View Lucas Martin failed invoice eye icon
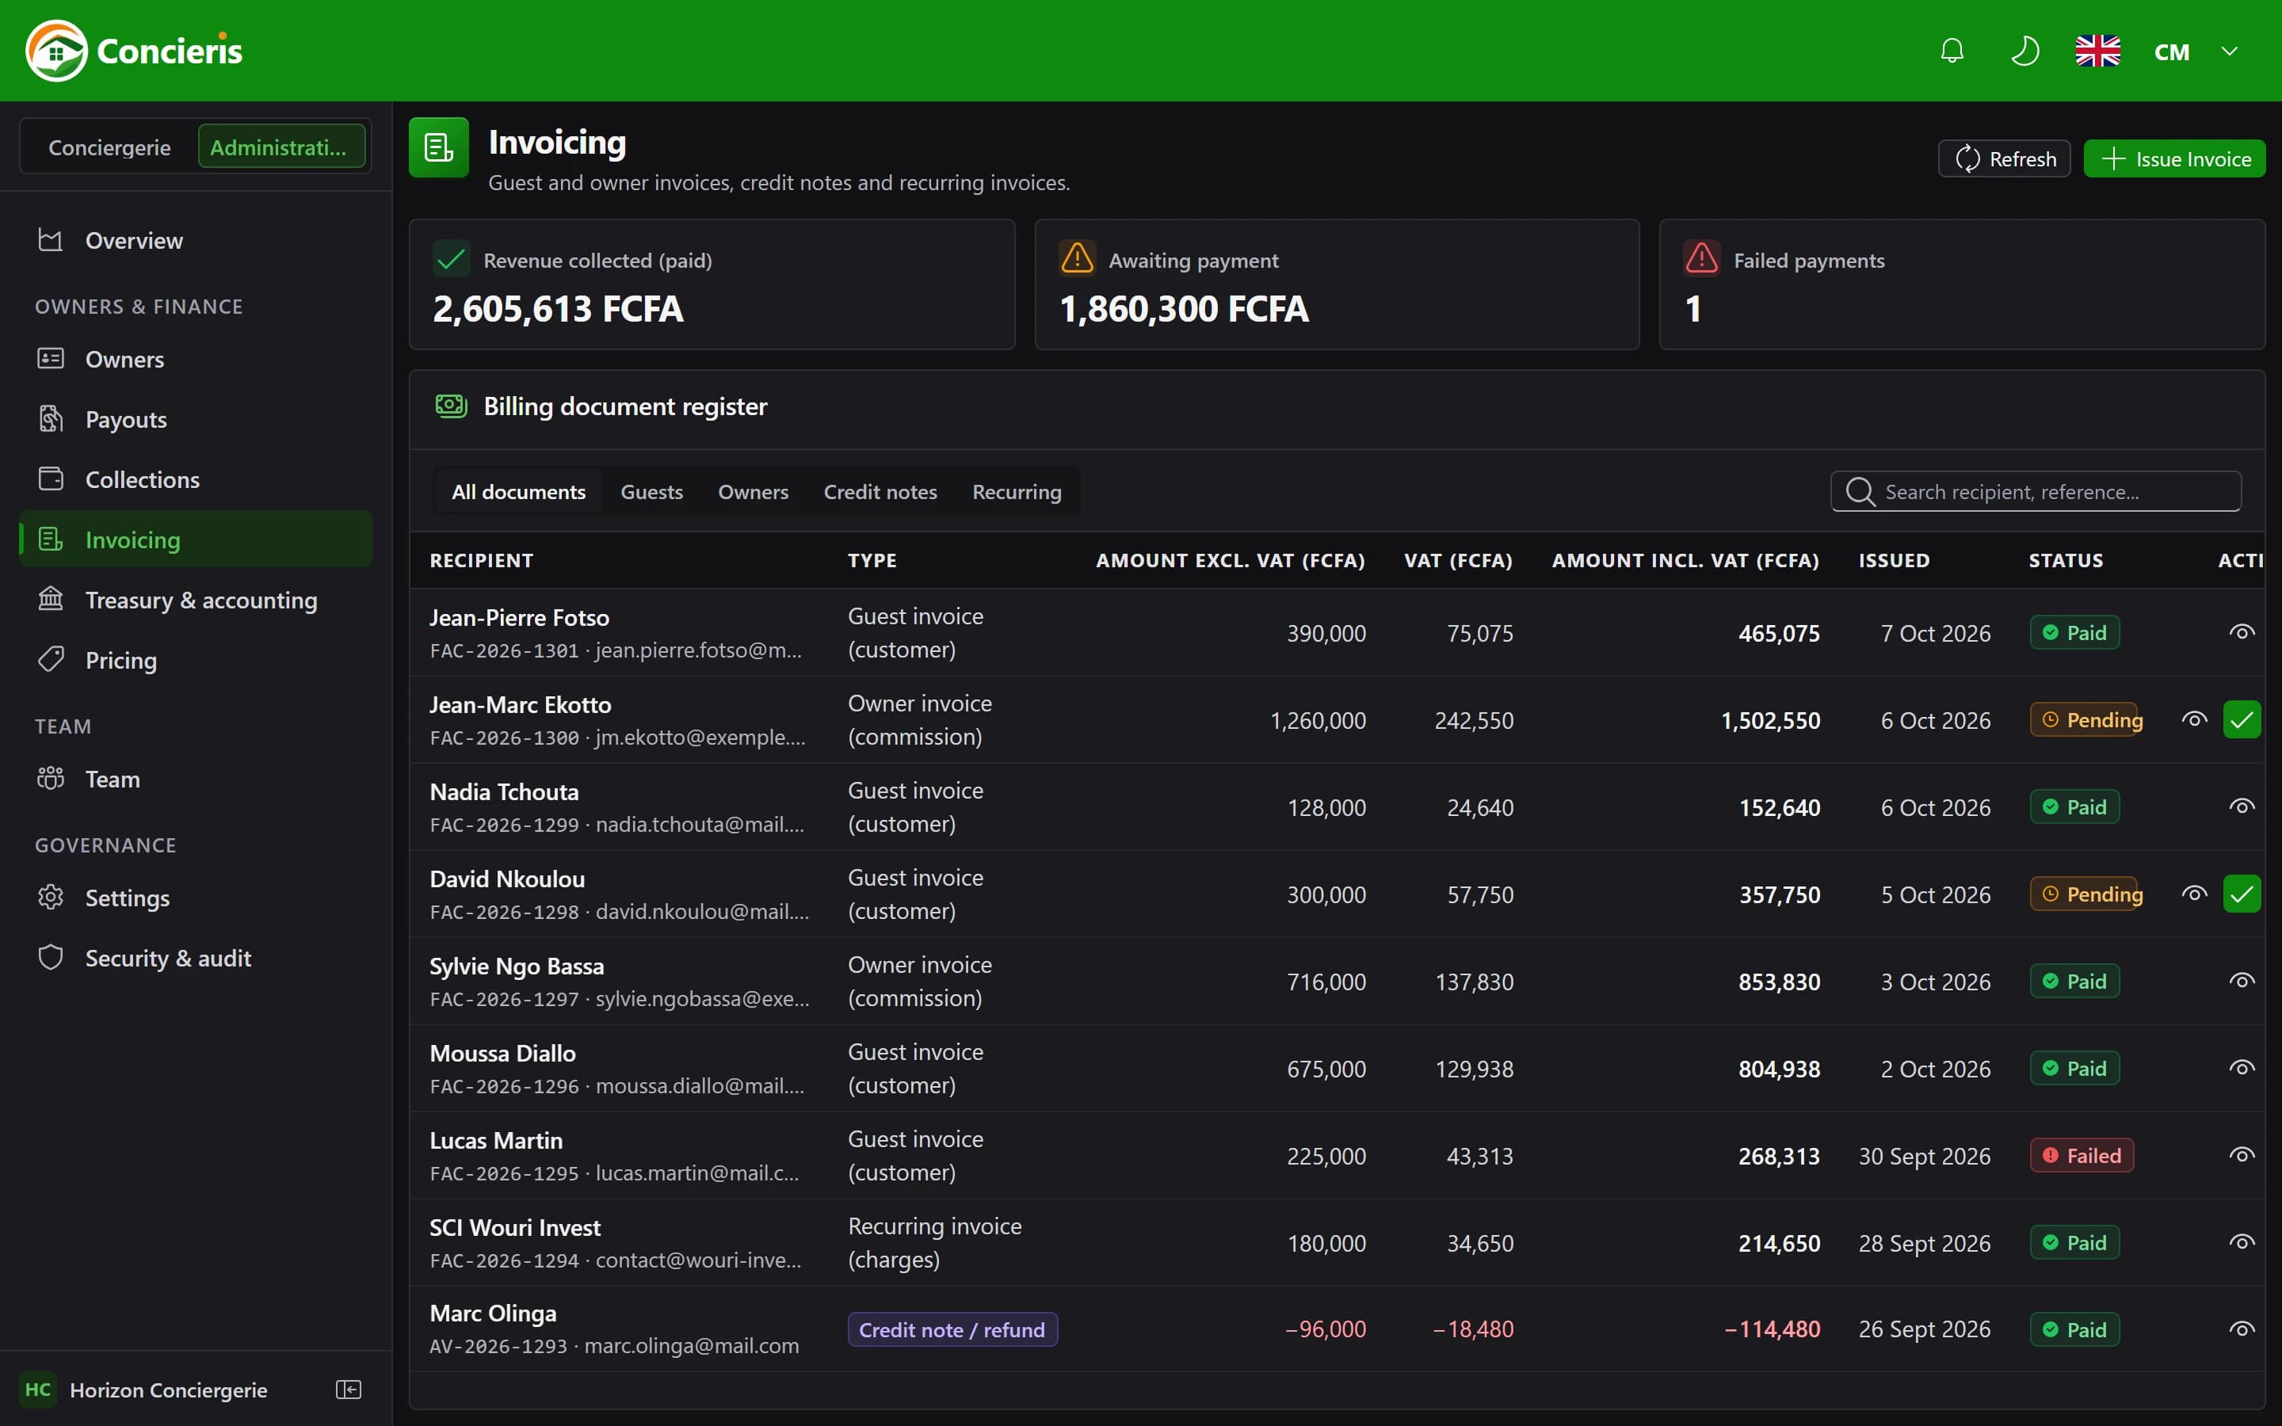The image size is (2282, 1426). (x=2242, y=1155)
